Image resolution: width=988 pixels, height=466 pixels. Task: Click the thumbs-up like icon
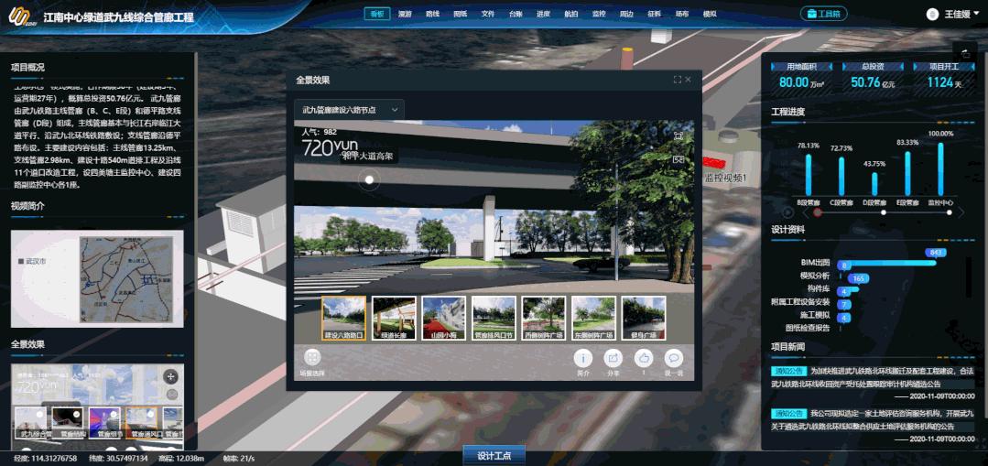click(x=644, y=358)
